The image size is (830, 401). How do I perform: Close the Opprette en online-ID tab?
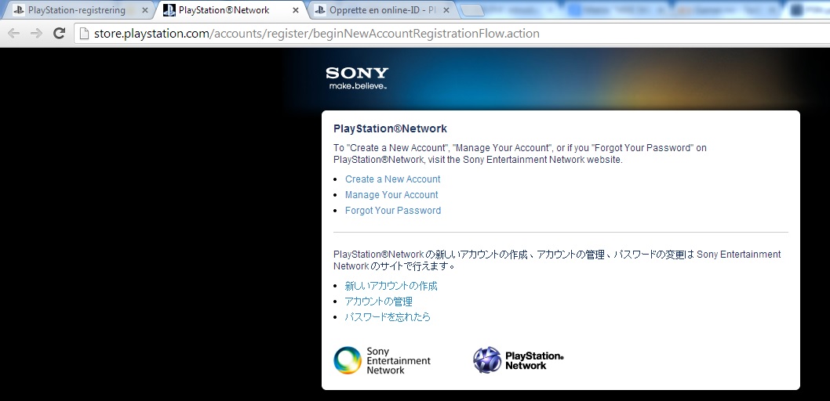[446, 10]
